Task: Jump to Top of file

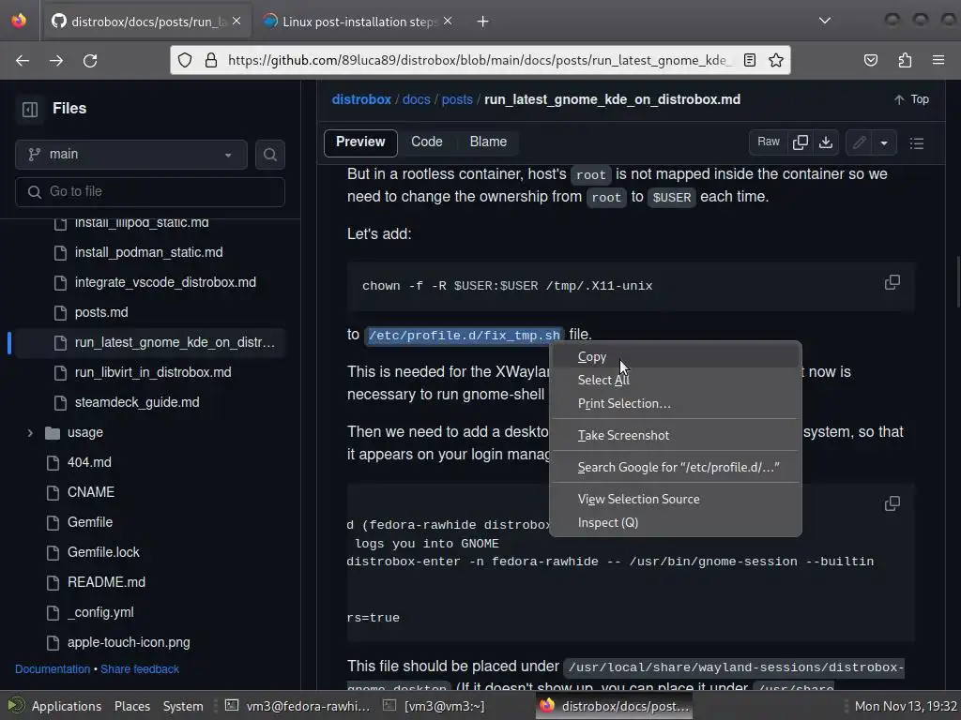Action: 910,99
